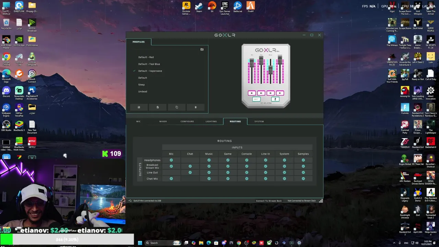Toggle System to Broadcast Stream Mix routing

(284, 166)
